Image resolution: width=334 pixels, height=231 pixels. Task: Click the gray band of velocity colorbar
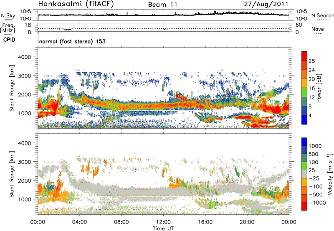click(304, 174)
